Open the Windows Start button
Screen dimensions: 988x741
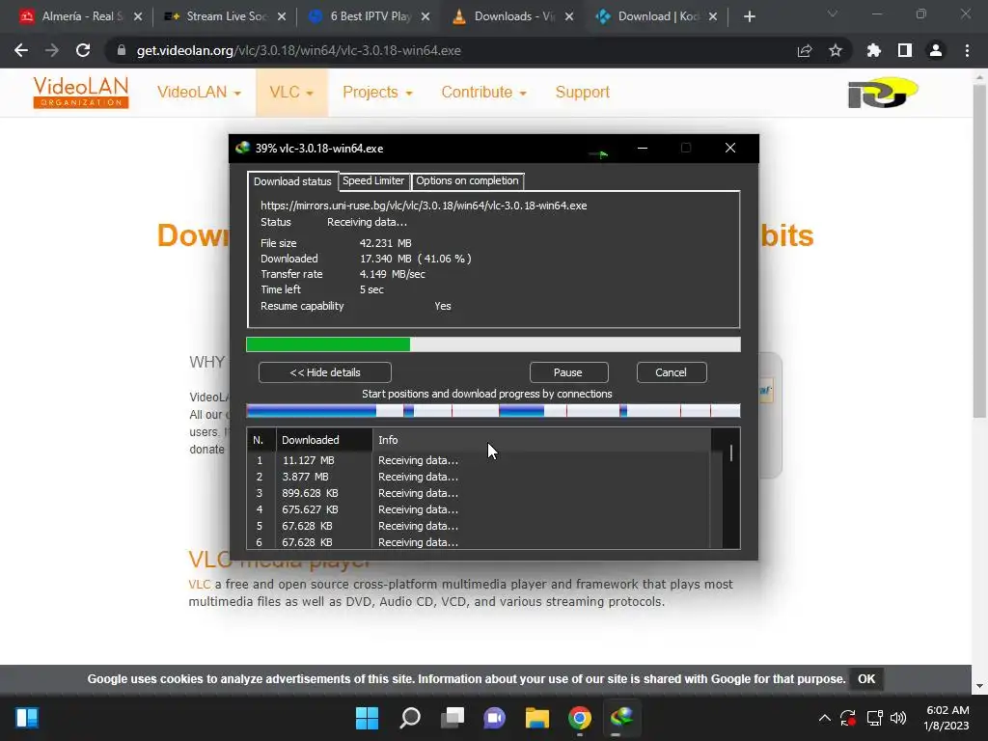(367, 718)
